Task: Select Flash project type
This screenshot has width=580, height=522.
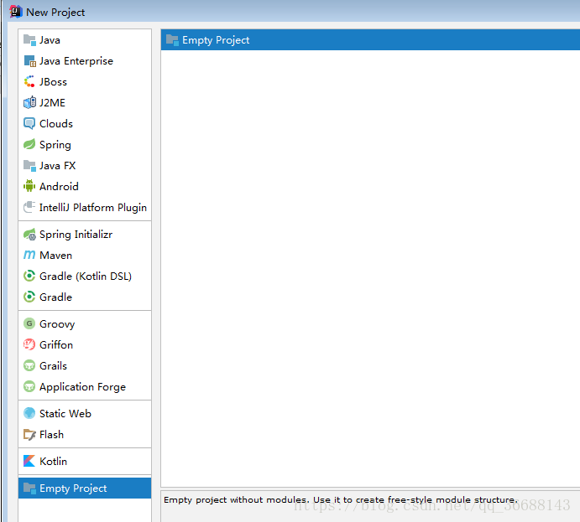Action: (x=85, y=435)
